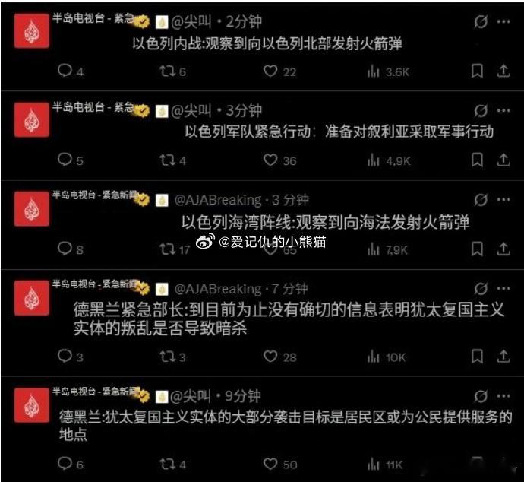524x482 pixels.
Task: Open more options on first tweet
Action: tap(503, 22)
